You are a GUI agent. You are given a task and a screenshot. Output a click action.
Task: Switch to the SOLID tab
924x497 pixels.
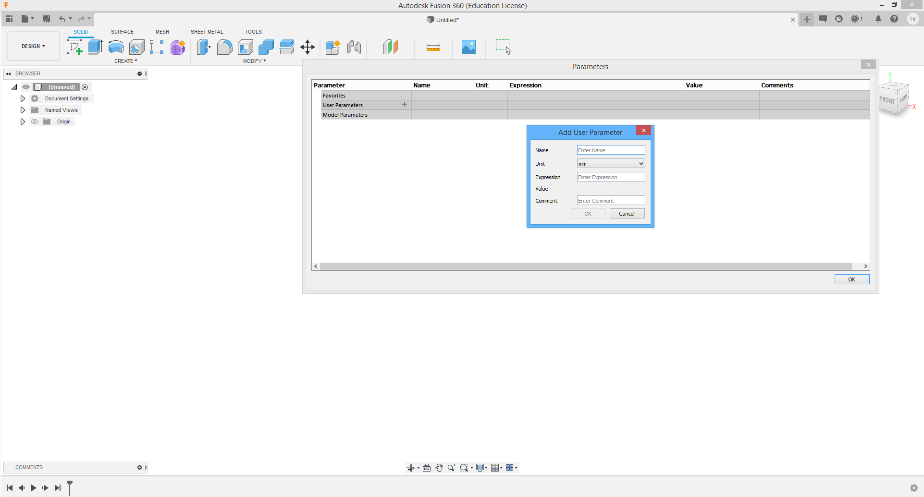pos(81,32)
